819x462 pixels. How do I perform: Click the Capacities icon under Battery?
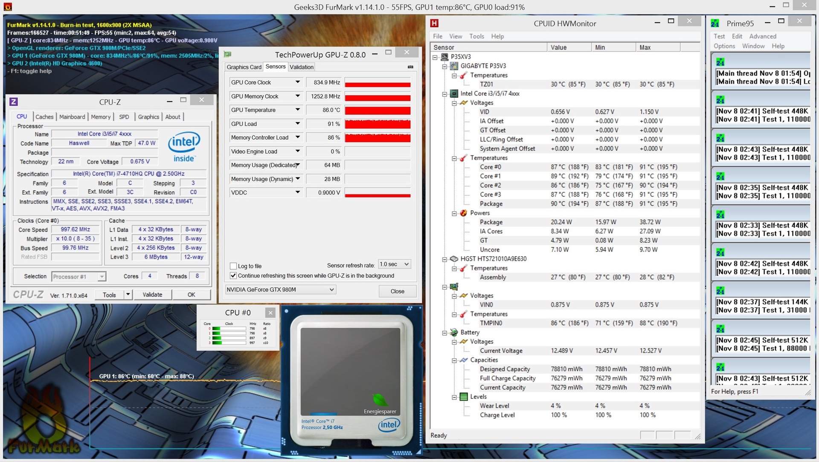click(464, 360)
